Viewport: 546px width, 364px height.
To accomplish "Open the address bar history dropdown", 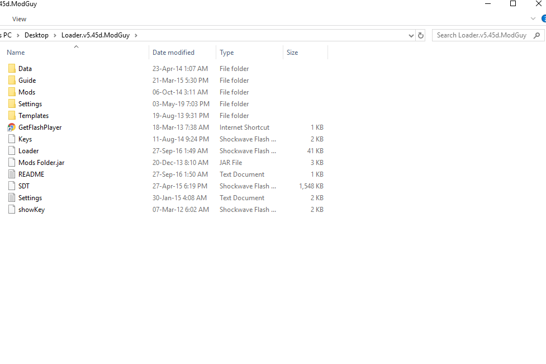I will [411, 35].
